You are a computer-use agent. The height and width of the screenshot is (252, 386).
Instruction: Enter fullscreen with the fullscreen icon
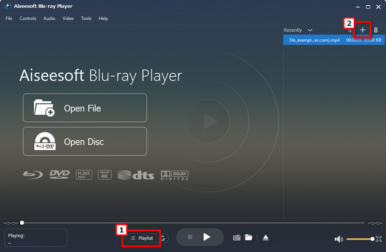click(x=379, y=239)
